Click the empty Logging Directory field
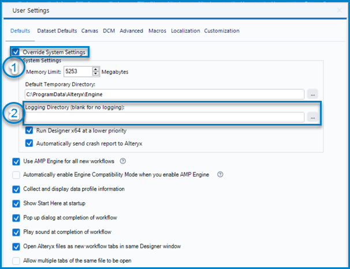The height and width of the screenshot is (269, 350). (165, 118)
